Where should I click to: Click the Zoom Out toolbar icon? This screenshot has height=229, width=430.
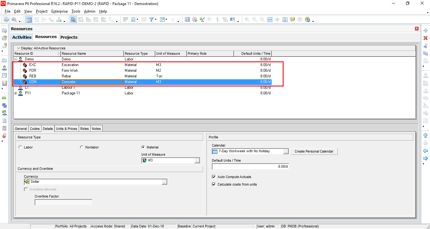pyautogui.click(x=255, y=20)
